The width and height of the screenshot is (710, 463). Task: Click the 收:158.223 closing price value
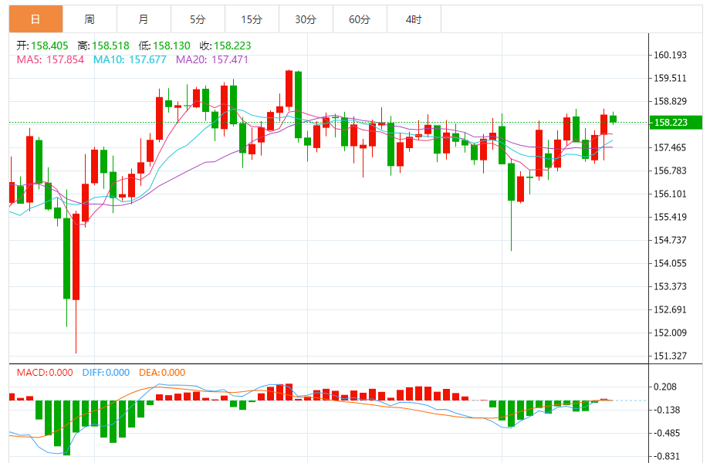tap(225, 46)
